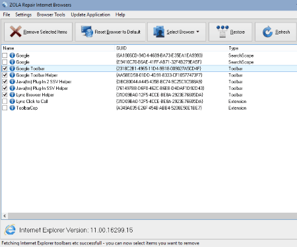Uncheck Java(tm) Plug-In SSV Helper checkbox
This screenshot has width=297, height=247.
[5, 88]
